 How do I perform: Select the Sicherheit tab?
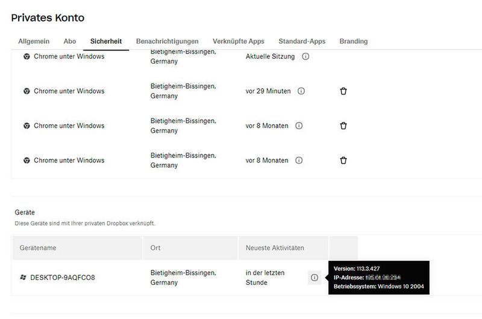click(106, 41)
